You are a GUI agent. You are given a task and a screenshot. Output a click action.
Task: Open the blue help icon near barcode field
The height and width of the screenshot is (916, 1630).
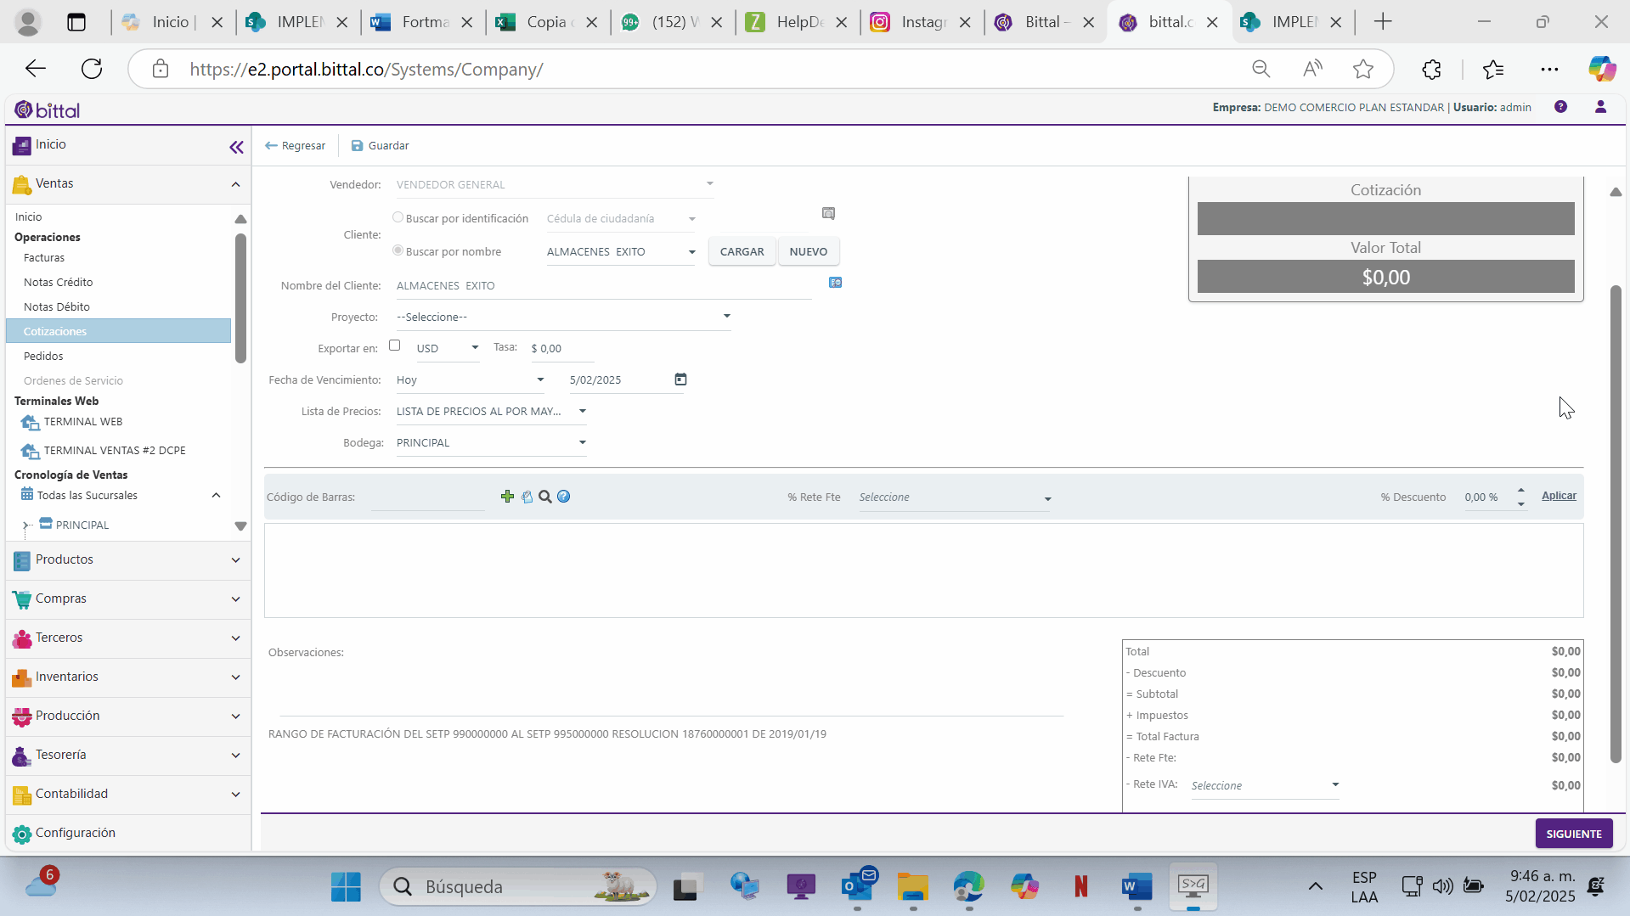[564, 497]
